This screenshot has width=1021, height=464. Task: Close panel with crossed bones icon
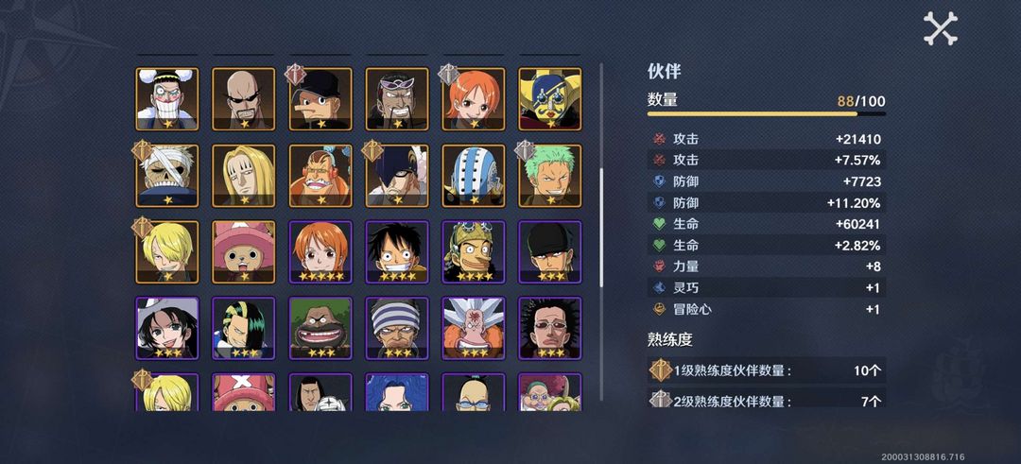pyautogui.click(x=941, y=29)
